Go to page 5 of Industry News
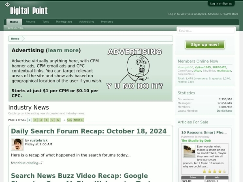Screen dimensions: 243x182 52,120
